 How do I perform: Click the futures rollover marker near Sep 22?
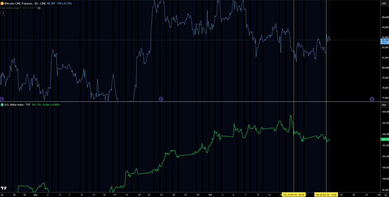click(161, 99)
